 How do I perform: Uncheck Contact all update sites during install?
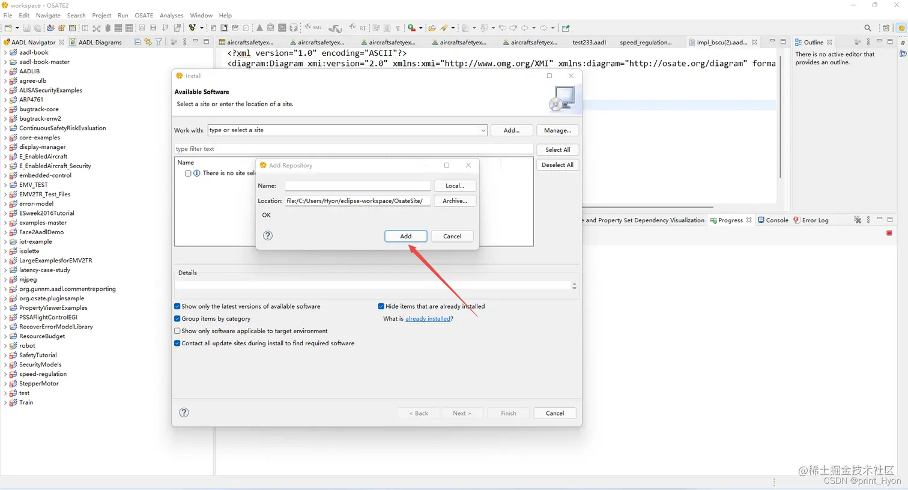point(177,343)
